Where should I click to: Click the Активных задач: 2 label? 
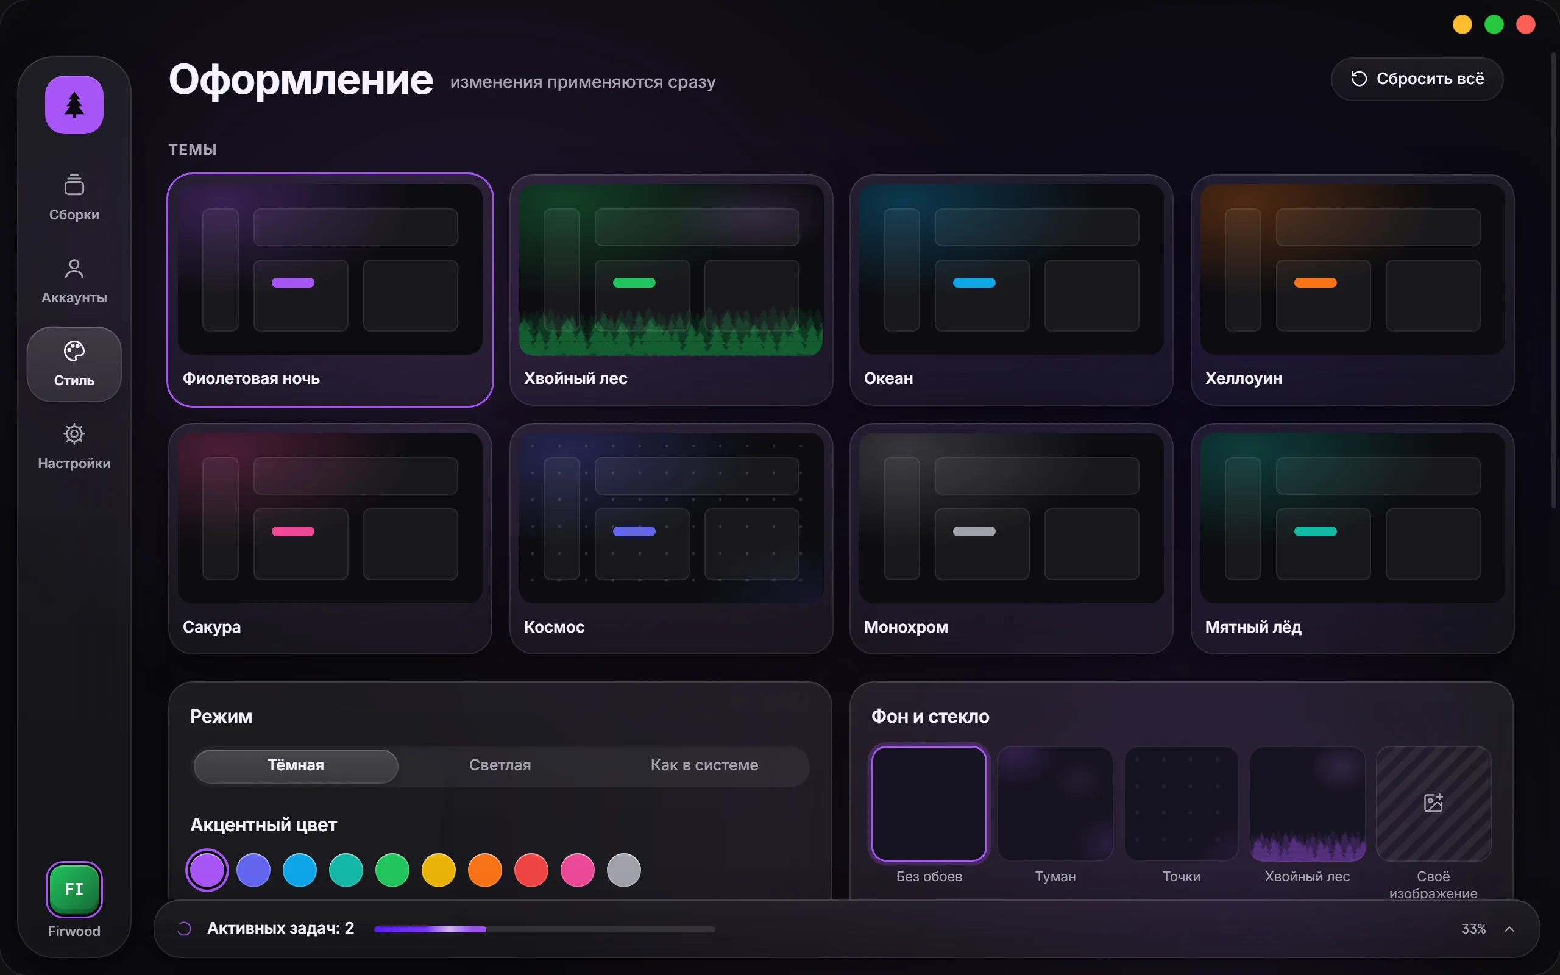point(280,929)
